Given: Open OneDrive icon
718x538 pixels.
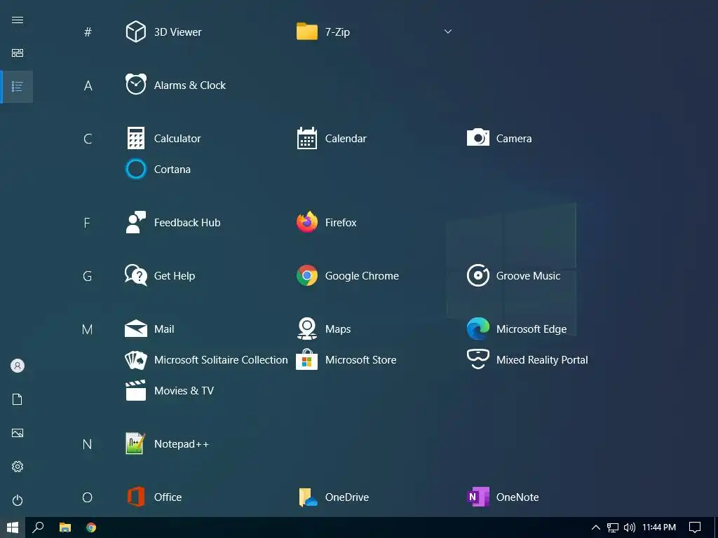Looking at the screenshot, I should (308, 497).
